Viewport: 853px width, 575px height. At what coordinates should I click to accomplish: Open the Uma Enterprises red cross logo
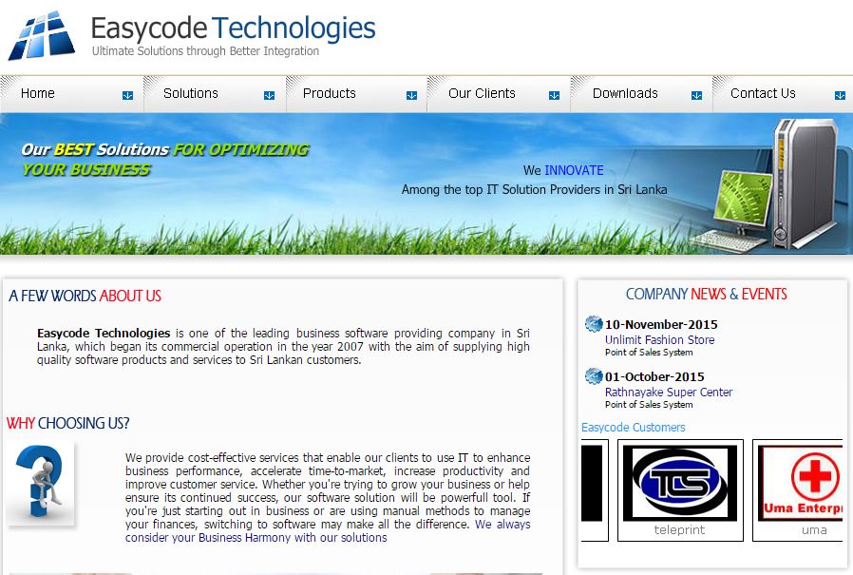click(802, 484)
